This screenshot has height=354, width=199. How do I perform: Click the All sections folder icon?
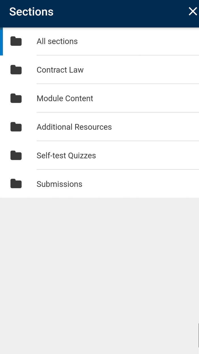tap(16, 41)
